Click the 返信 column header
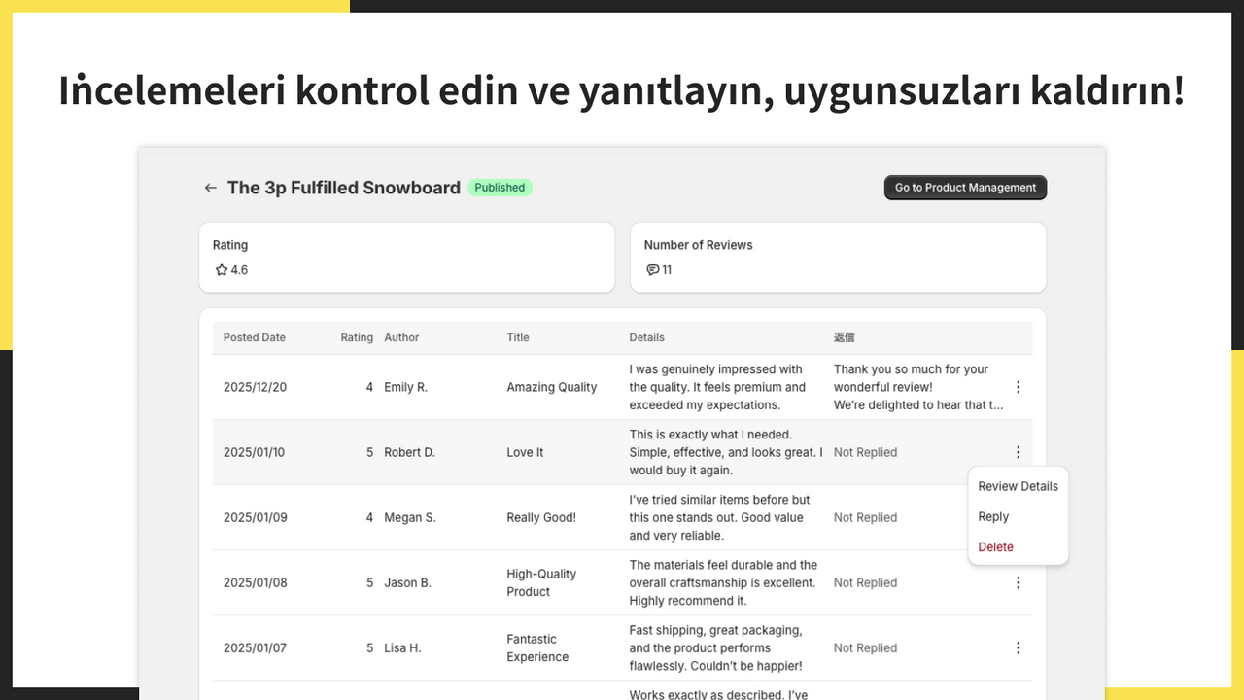 click(844, 337)
